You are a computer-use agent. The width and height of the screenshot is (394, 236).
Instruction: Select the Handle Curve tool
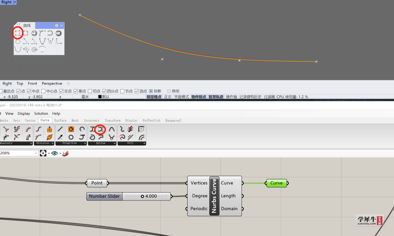(42, 33)
